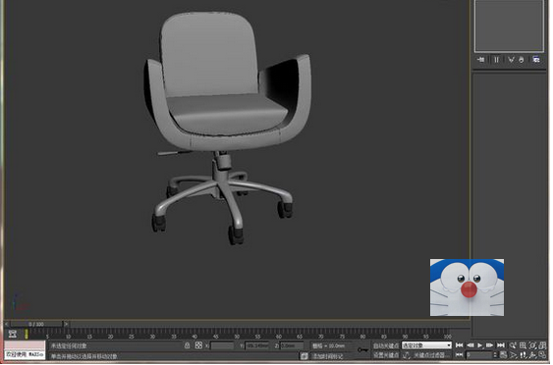
Task: Click the Auto Key button
Action: [x=386, y=346]
